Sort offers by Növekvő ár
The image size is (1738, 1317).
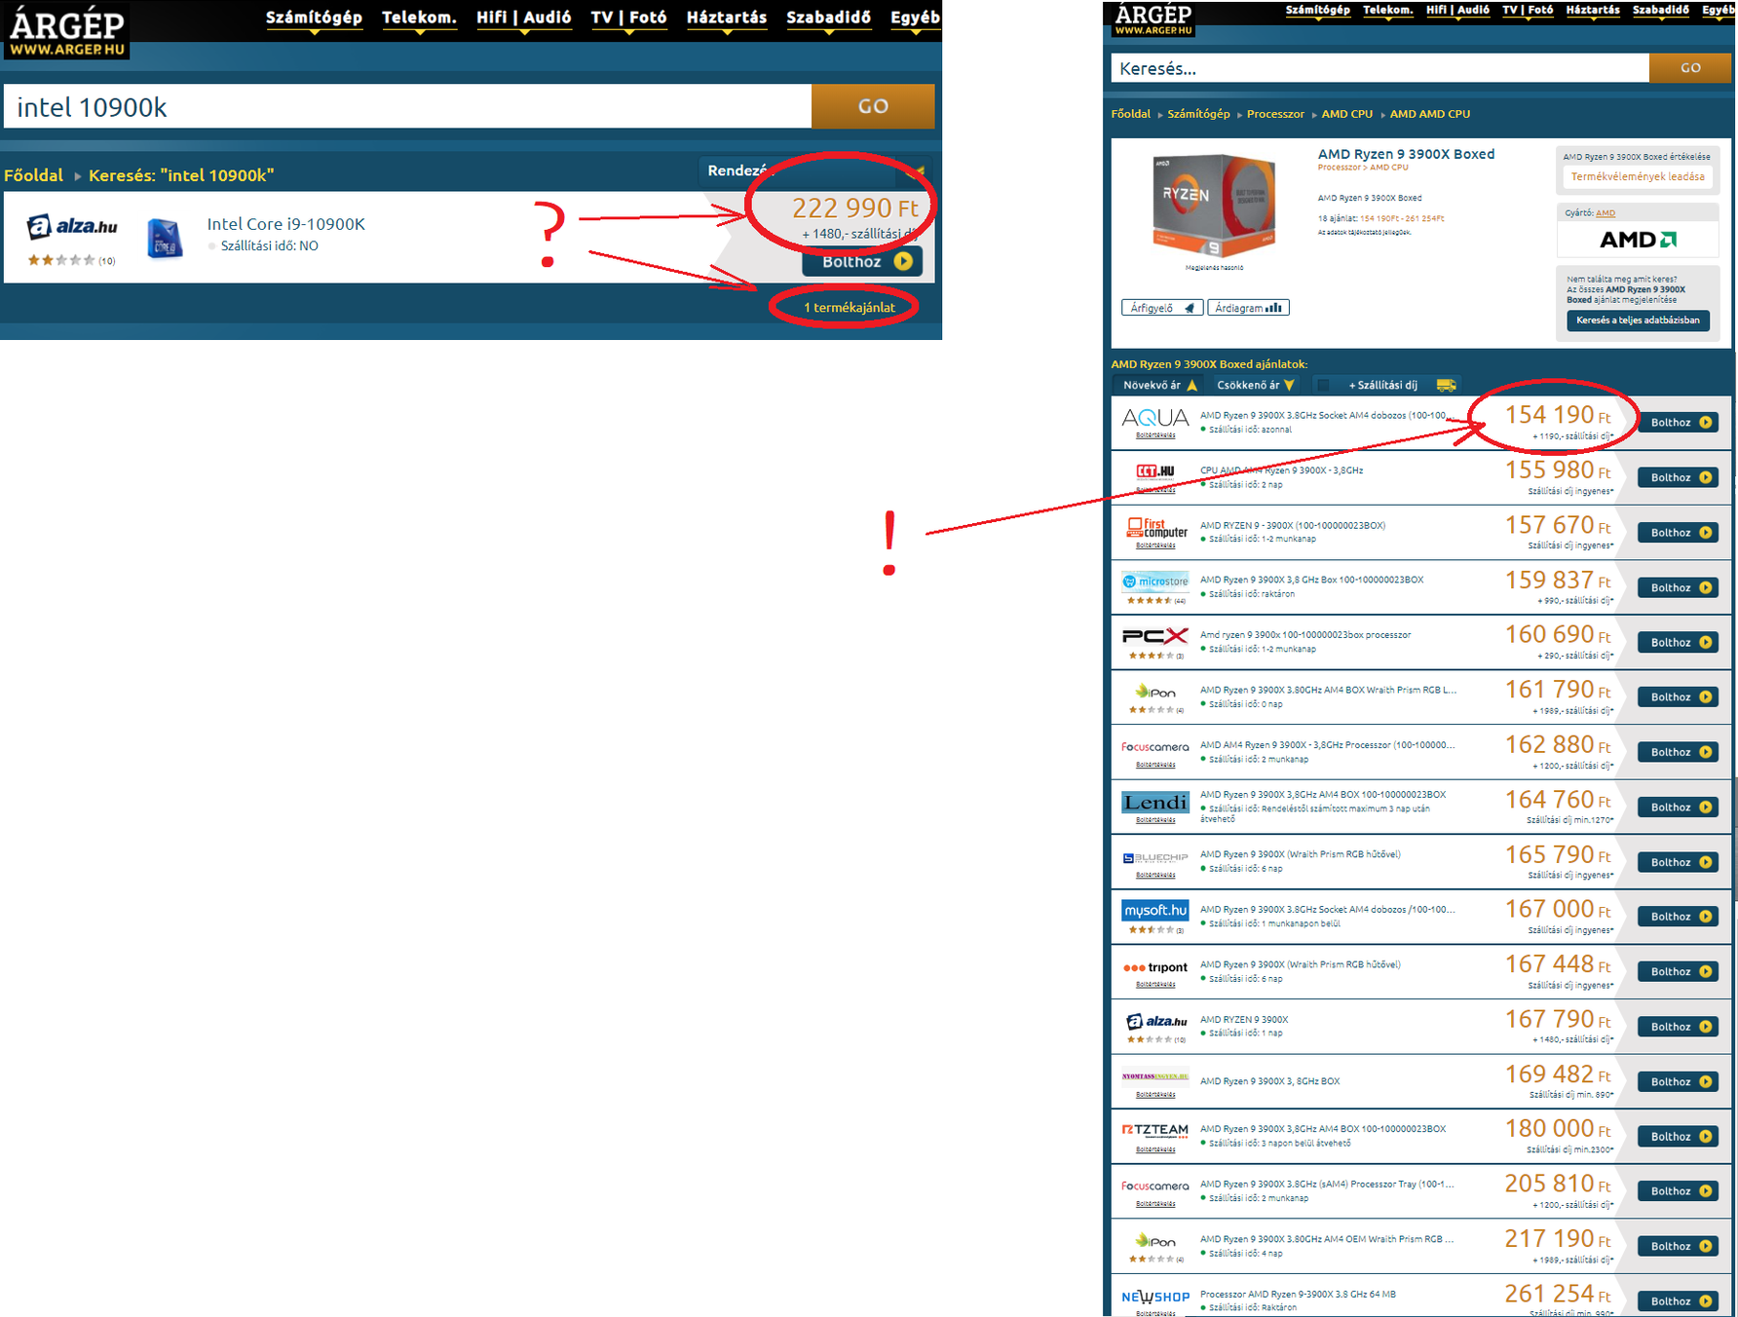(1159, 385)
